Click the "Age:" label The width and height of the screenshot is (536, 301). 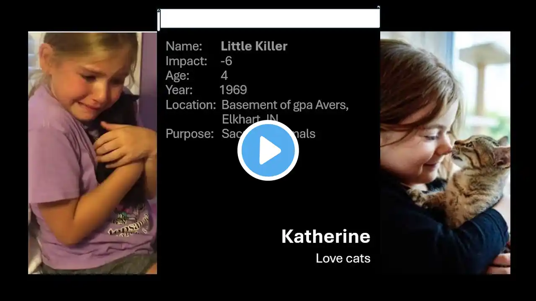(178, 76)
